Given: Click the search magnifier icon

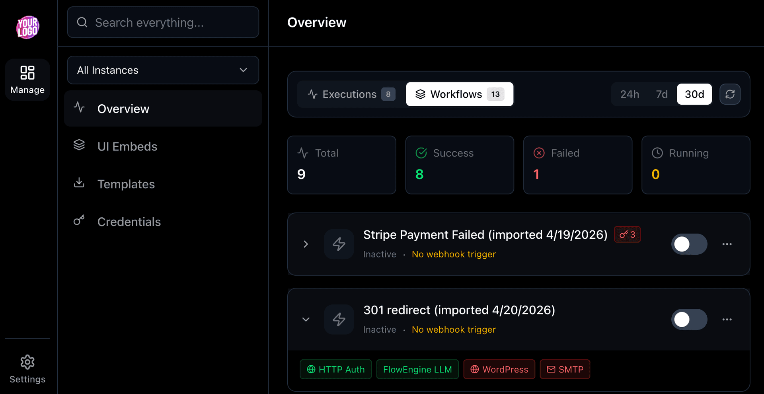Looking at the screenshot, I should pyautogui.click(x=82, y=22).
